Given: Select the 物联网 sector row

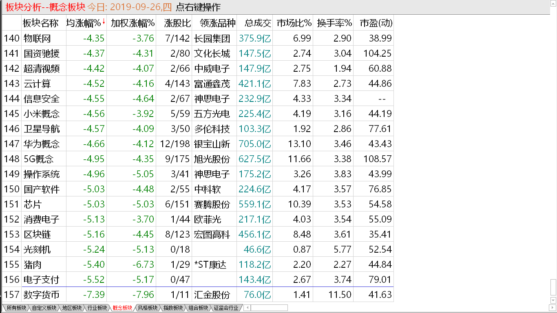Looking at the screenshot, I should [198, 38].
